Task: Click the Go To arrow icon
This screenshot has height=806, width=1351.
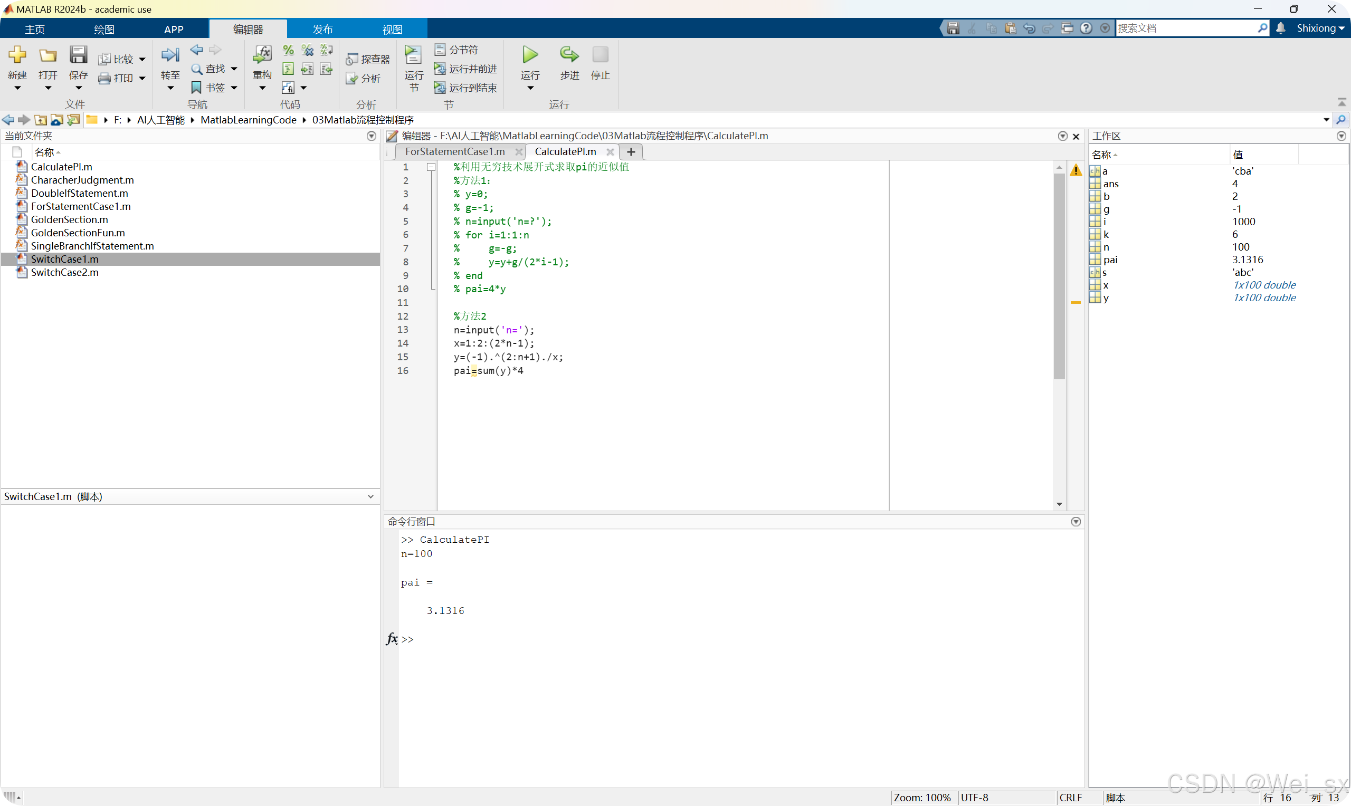Action: point(170,55)
